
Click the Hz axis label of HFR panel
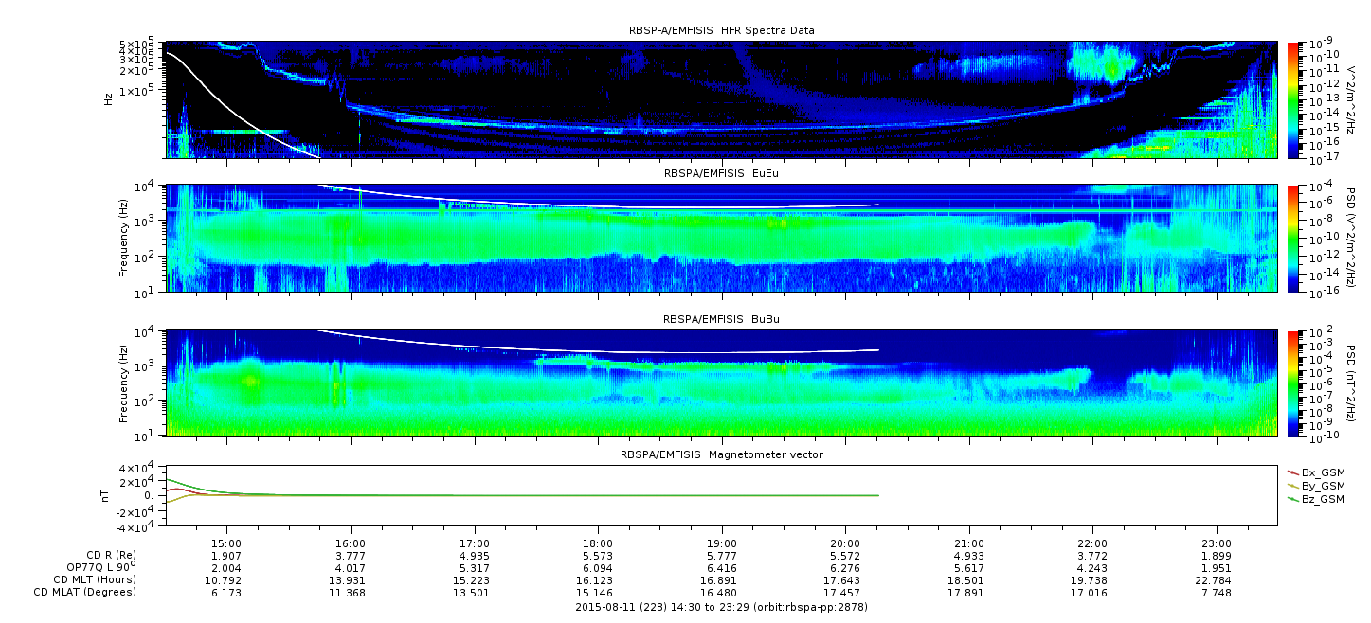[110, 98]
